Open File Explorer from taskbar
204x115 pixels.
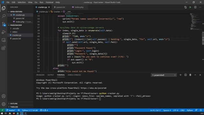click(10, 113)
